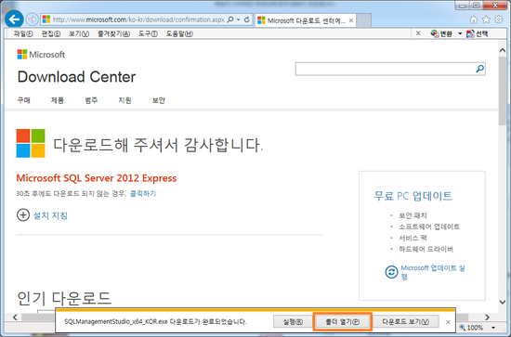Expand 설치 지침 with the plus icon

(x=23, y=214)
